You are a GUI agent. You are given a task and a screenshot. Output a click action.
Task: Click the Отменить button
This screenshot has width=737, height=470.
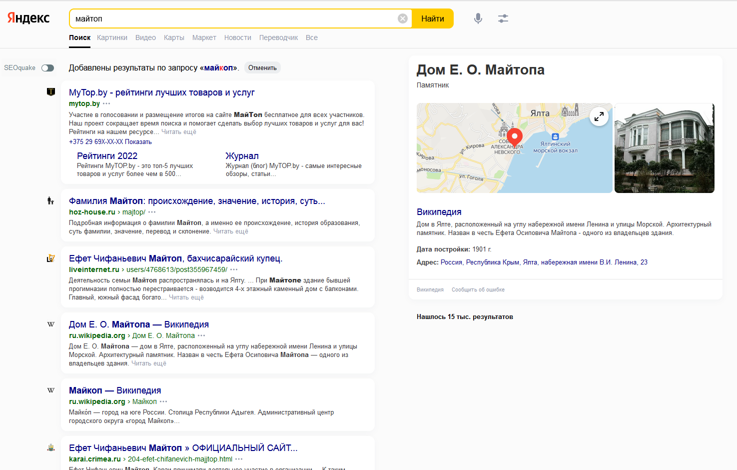click(262, 67)
